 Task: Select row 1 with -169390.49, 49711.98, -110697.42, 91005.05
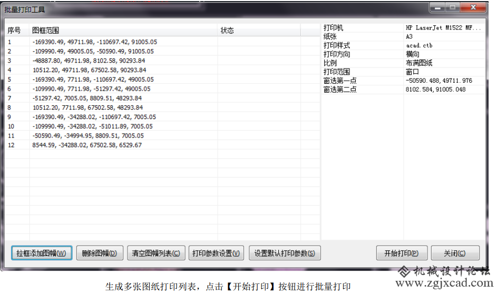tap(162, 42)
